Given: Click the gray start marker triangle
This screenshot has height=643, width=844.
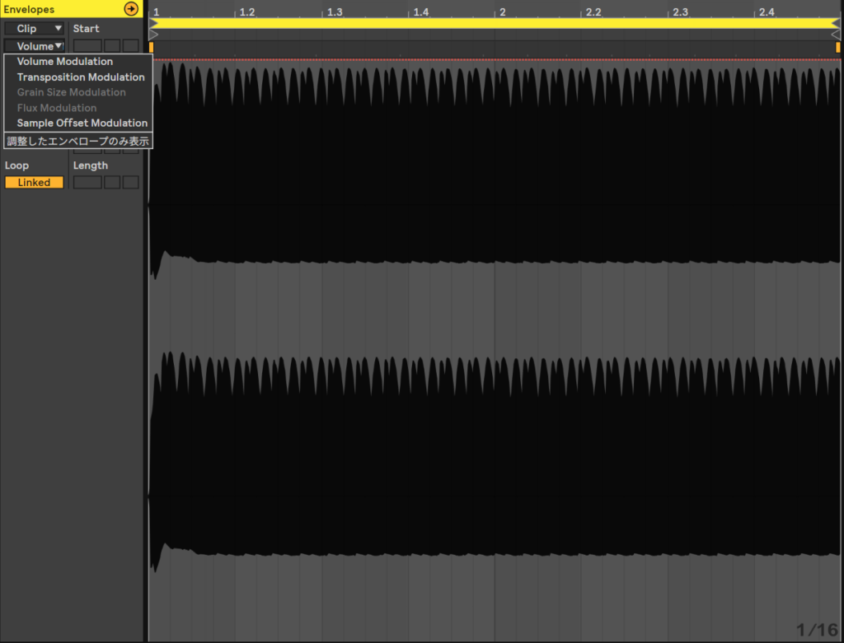Looking at the screenshot, I should tap(153, 35).
